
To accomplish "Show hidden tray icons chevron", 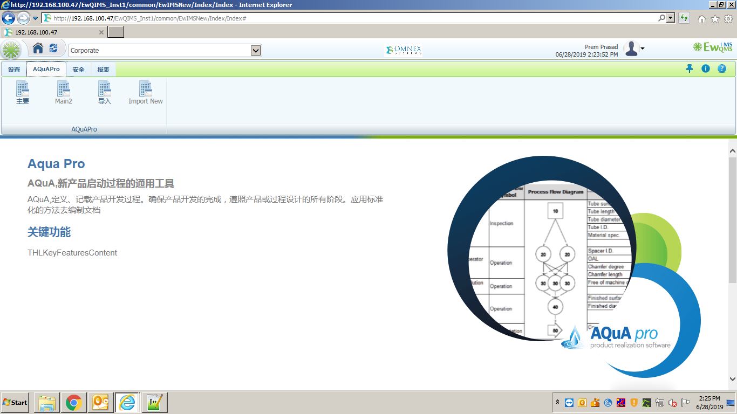I will click(557, 402).
